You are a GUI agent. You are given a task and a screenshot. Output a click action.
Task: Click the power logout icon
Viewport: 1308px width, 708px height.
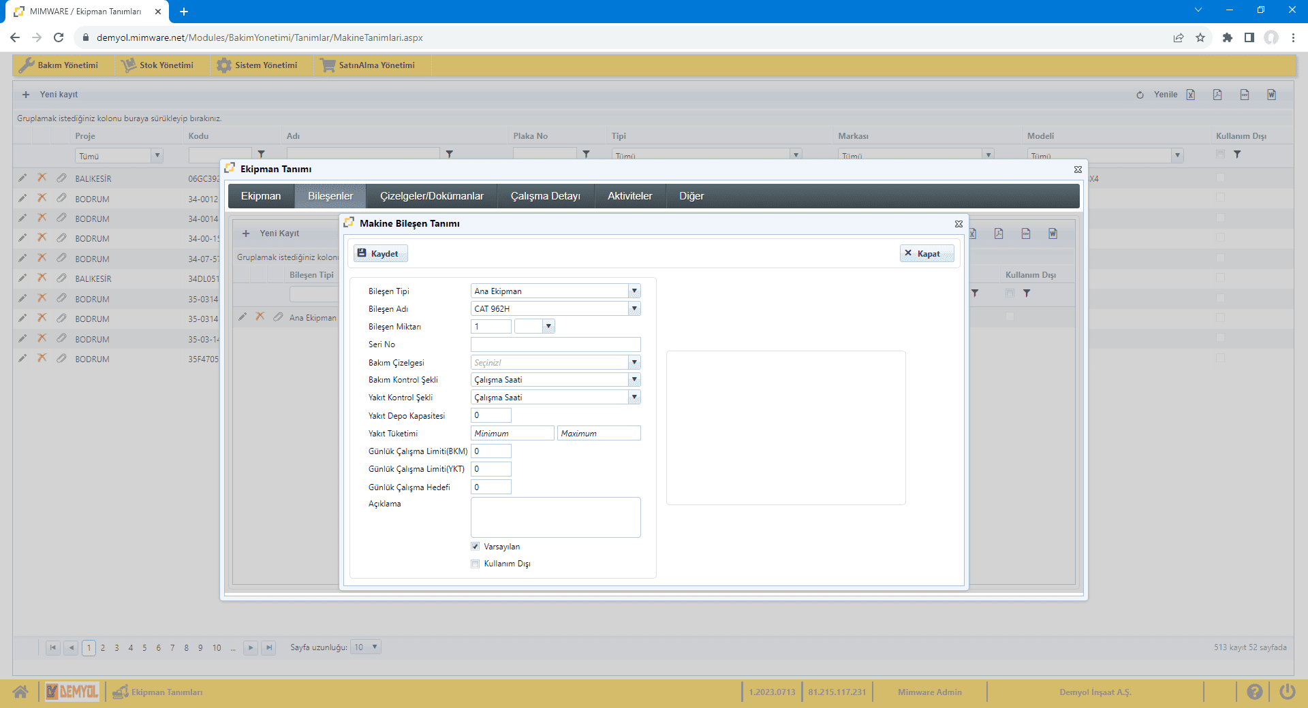1287,692
